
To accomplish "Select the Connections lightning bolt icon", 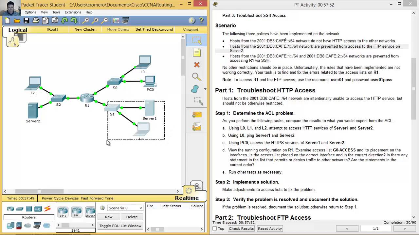I will 47,209.
